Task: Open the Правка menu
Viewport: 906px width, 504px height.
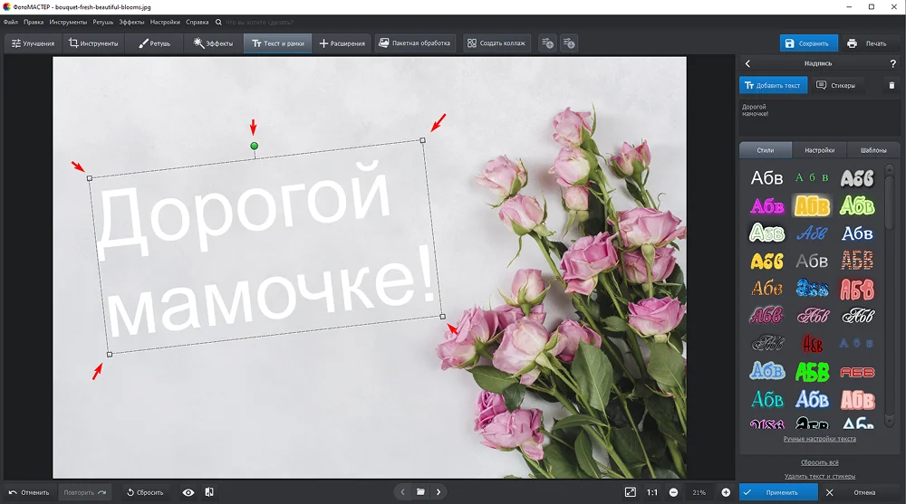Action: tap(34, 22)
